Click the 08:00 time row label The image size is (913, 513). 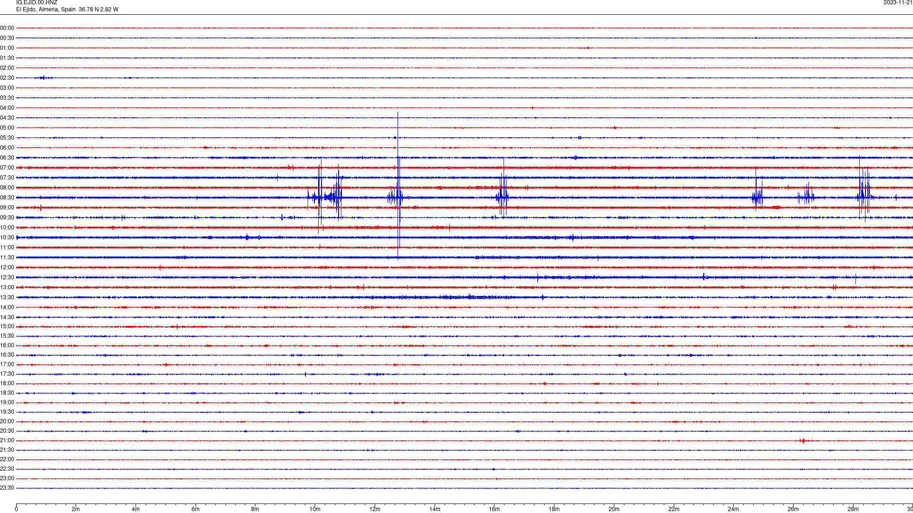pyautogui.click(x=7, y=188)
